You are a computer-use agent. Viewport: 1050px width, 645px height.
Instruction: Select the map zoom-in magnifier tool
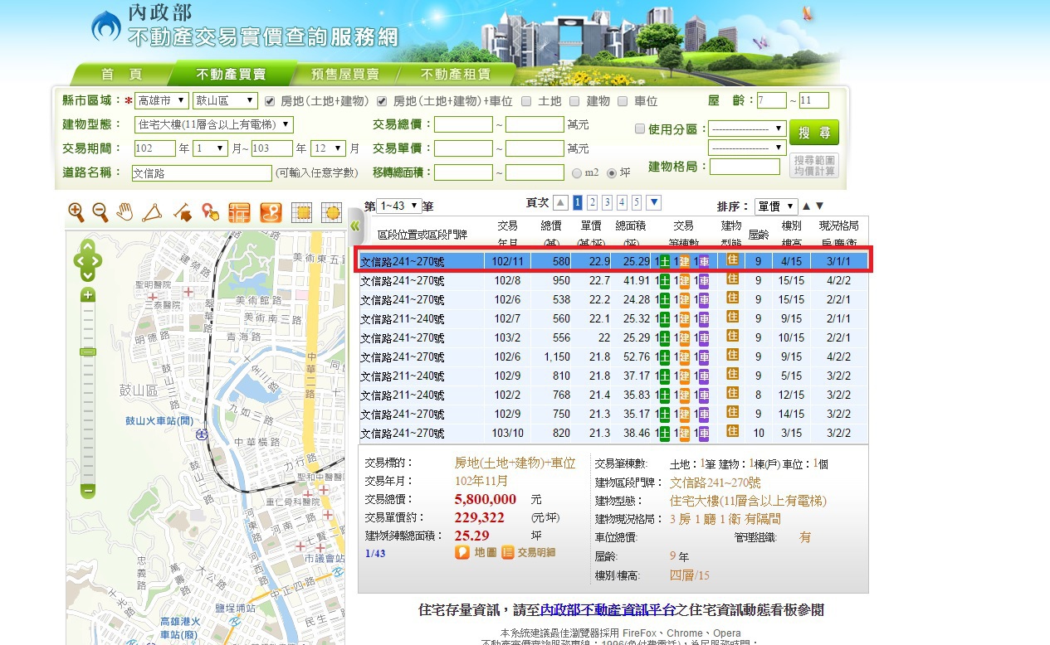pos(76,212)
